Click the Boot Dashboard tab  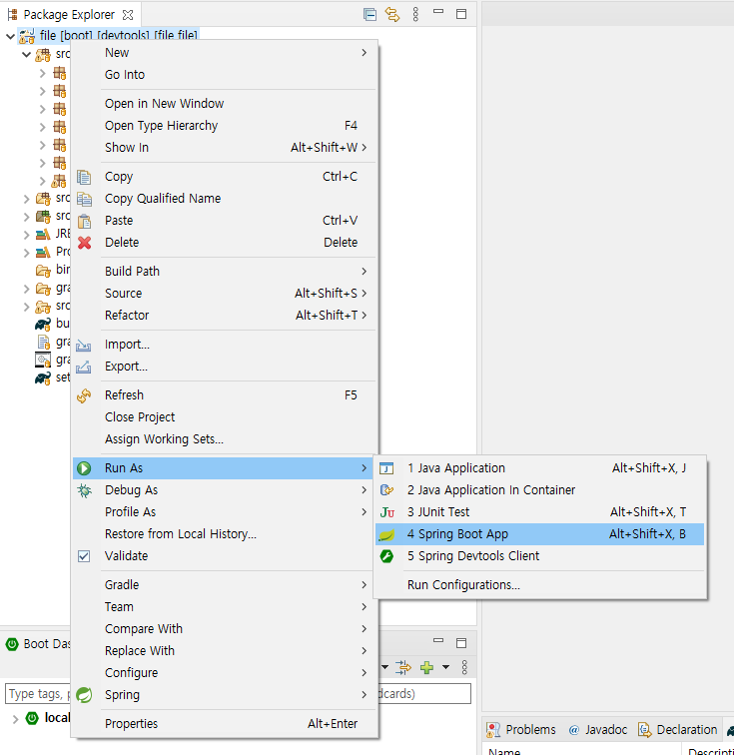[x=39, y=644]
